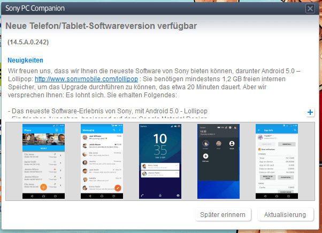Open the Phone app screenshot thumbnail
322x233 pixels.
point(43,161)
